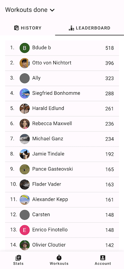Viewport: 124px width, 269px height.
Task: Tap Michael Ganz's score of 234
Action: pyautogui.click(x=110, y=139)
